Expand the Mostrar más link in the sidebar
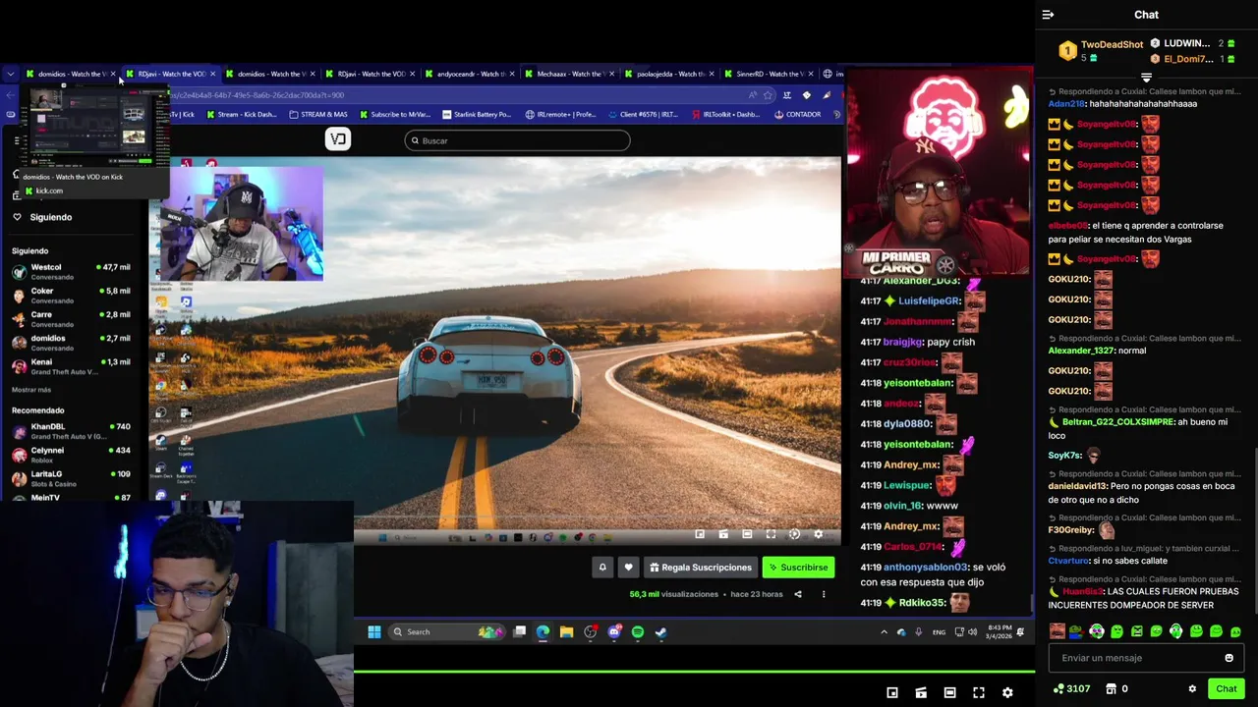This screenshot has width=1258, height=707. [31, 390]
